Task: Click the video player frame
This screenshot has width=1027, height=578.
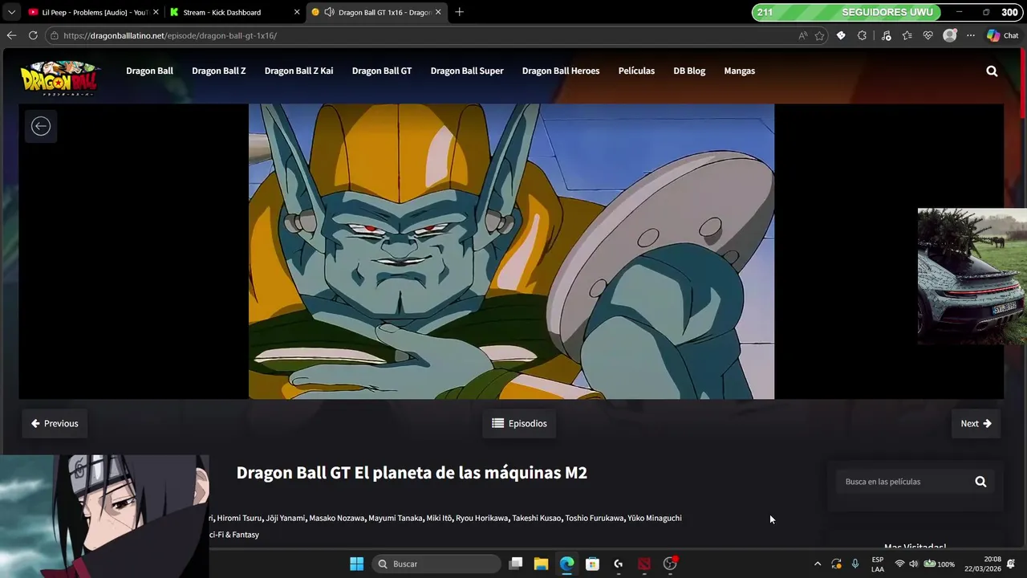Action: pyautogui.click(x=511, y=251)
